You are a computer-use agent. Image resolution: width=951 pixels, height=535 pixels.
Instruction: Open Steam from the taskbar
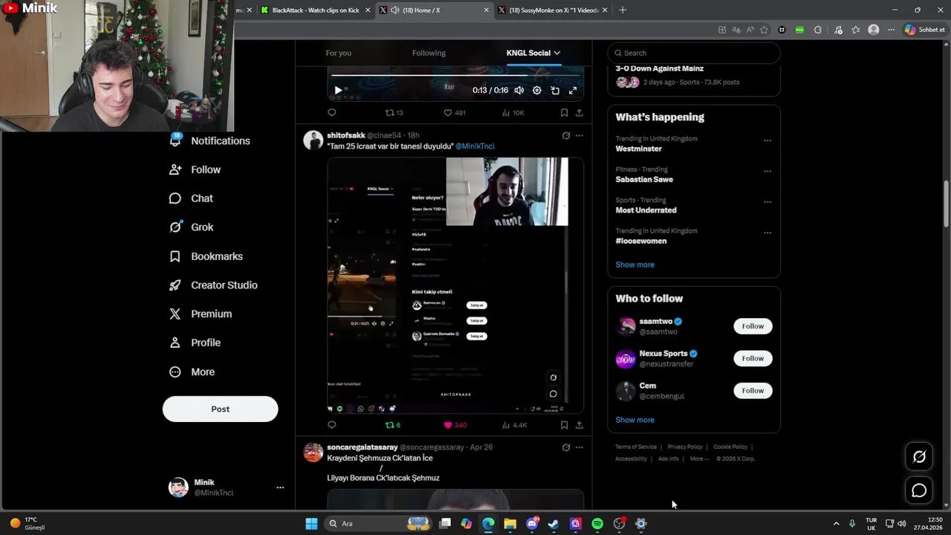[554, 524]
